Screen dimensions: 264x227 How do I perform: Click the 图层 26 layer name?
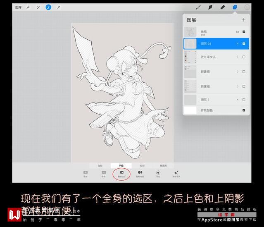coord(206,44)
